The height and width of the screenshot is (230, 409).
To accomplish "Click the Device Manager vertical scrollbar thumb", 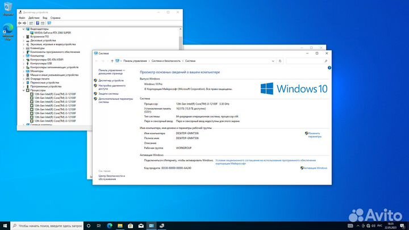I will pyautogui.click(x=180, y=43).
